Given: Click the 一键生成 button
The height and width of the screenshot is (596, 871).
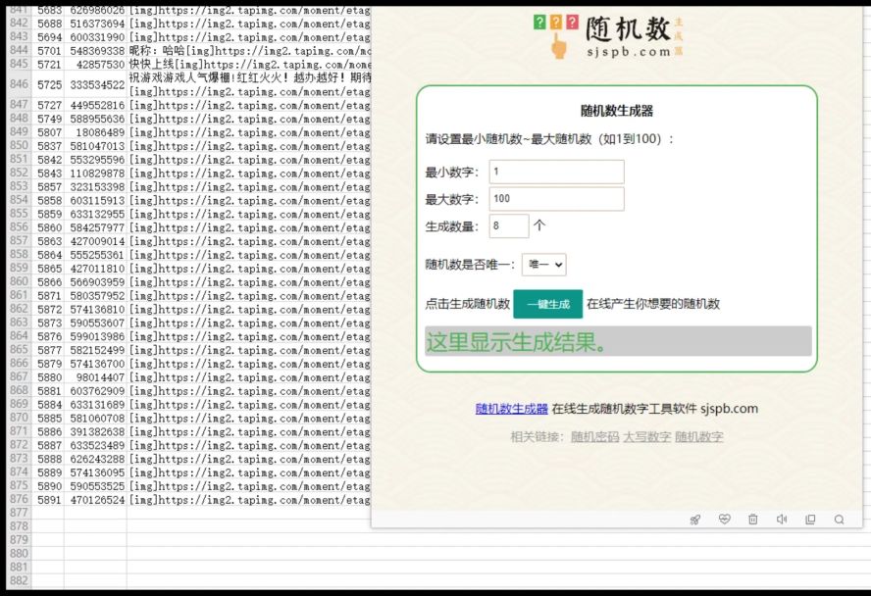Looking at the screenshot, I should tap(547, 304).
